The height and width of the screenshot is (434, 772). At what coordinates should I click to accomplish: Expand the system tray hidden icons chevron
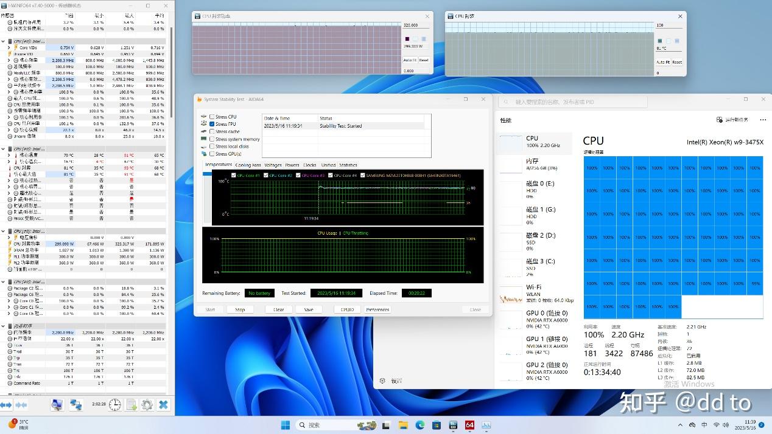tap(680, 425)
